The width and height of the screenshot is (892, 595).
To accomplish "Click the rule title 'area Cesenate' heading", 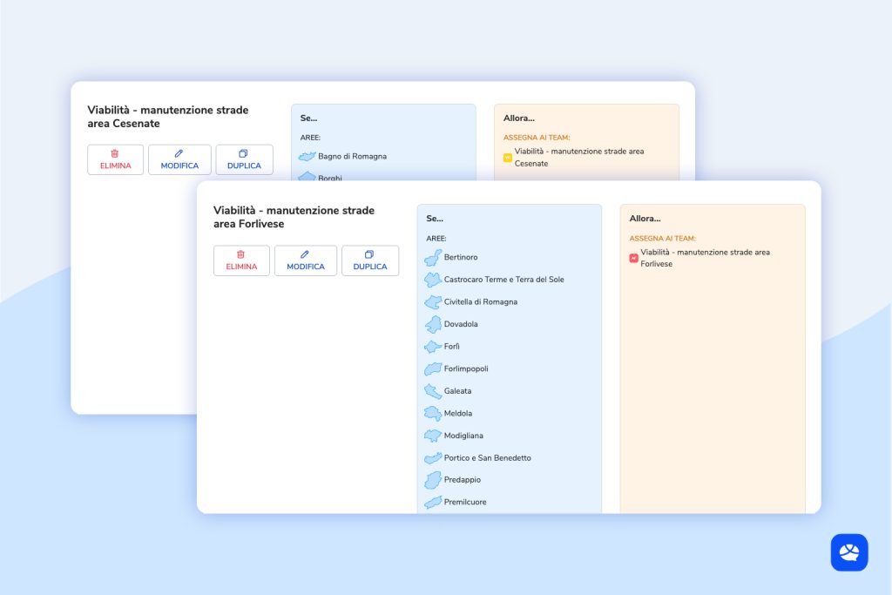I will (x=168, y=117).
